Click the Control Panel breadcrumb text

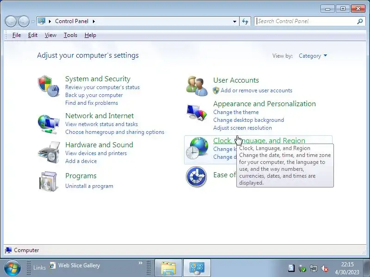coord(72,21)
